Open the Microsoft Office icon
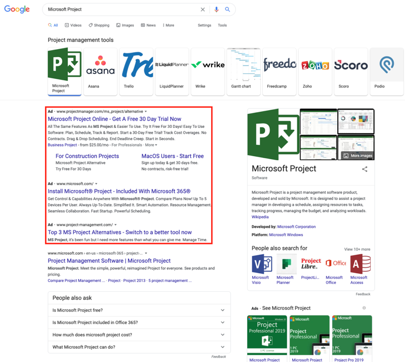This screenshot has height=362, width=405. (x=336, y=264)
